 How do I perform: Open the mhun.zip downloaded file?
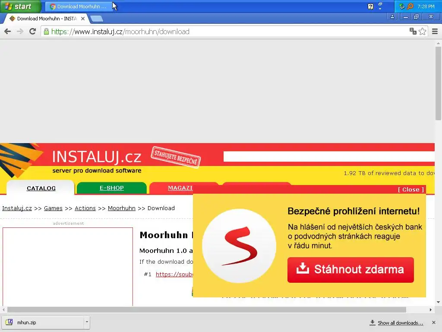(x=43, y=322)
